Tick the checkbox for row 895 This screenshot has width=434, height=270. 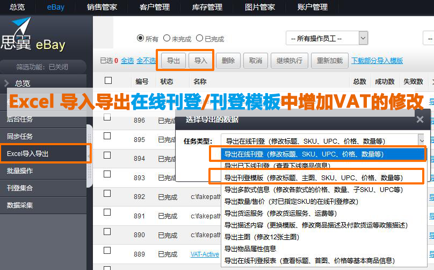pos(107,136)
